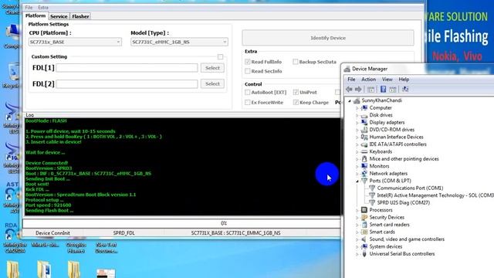Click the Octoplus desktop shortcut icon
The width and height of the screenshot is (494, 278).
point(76,248)
